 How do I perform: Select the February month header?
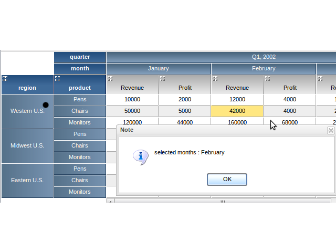click(263, 69)
